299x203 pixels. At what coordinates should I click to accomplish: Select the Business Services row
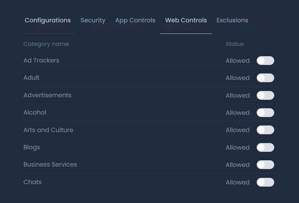click(x=50, y=164)
